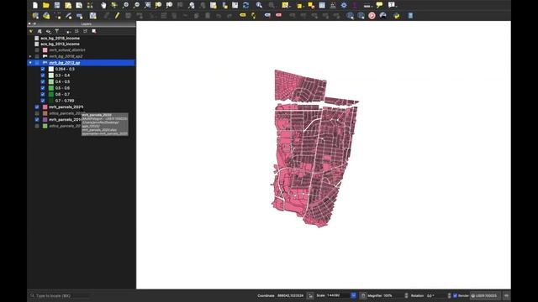Collapse the mrh_bg_2013_sp2 layer legend
This screenshot has height=302, width=538.
pos(30,63)
